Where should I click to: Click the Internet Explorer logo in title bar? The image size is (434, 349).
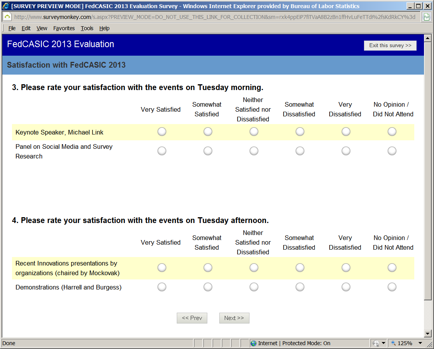[6, 6]
